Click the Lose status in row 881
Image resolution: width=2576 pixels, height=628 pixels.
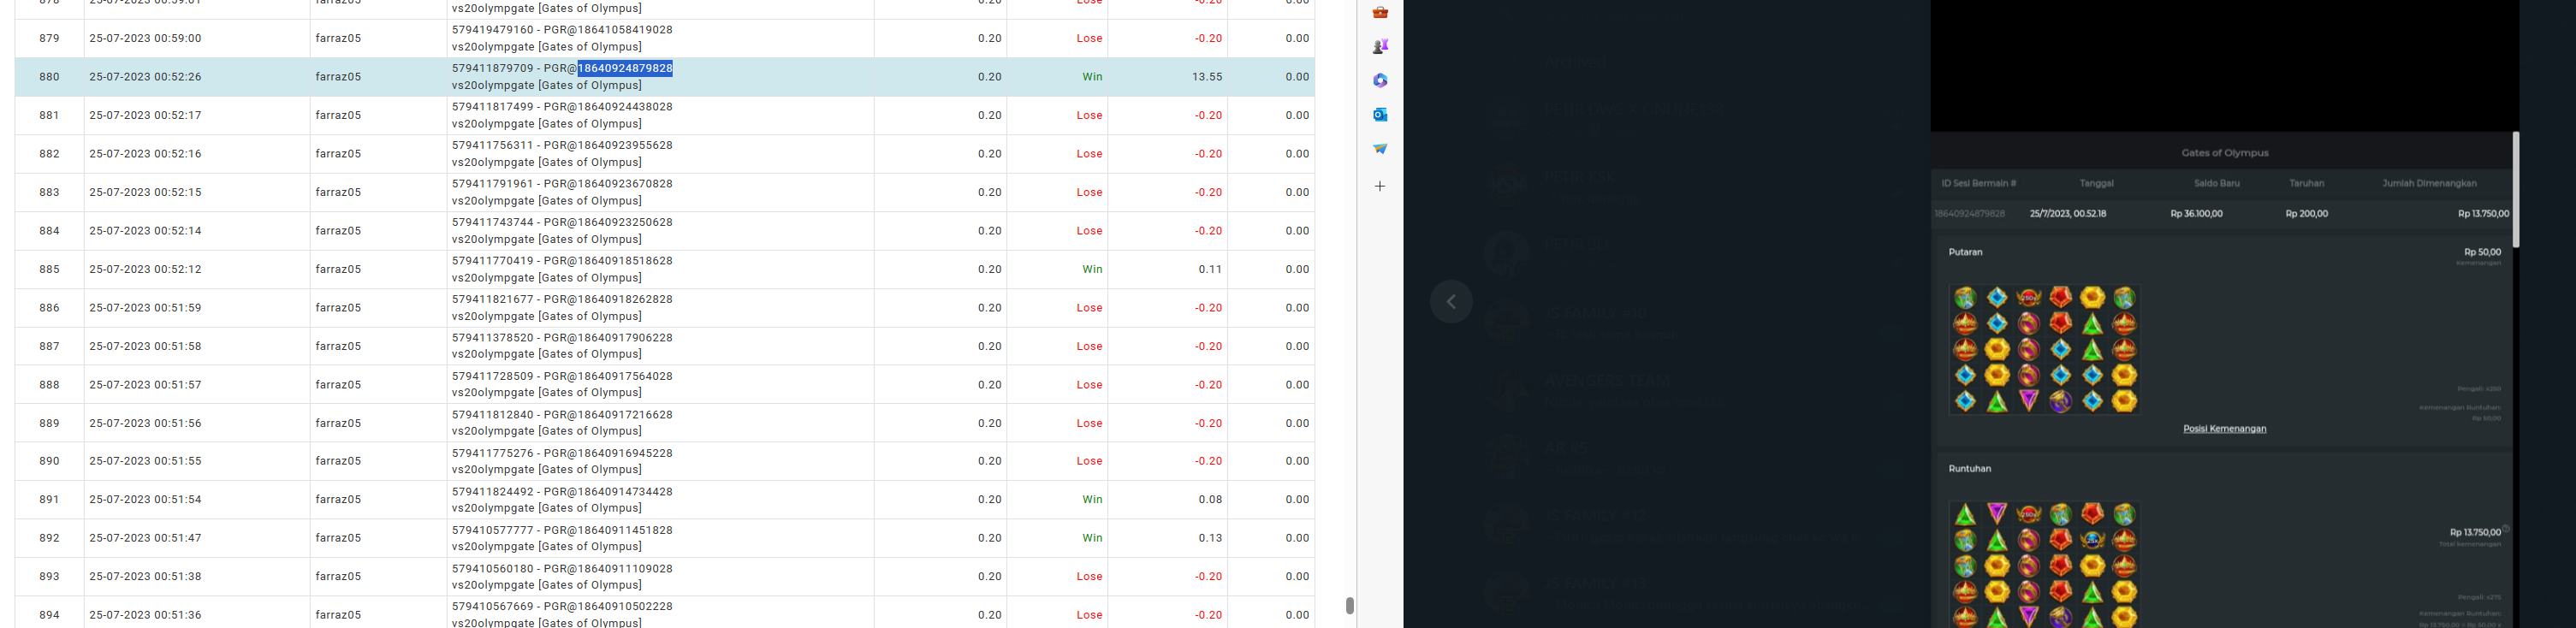[1089, 115]
